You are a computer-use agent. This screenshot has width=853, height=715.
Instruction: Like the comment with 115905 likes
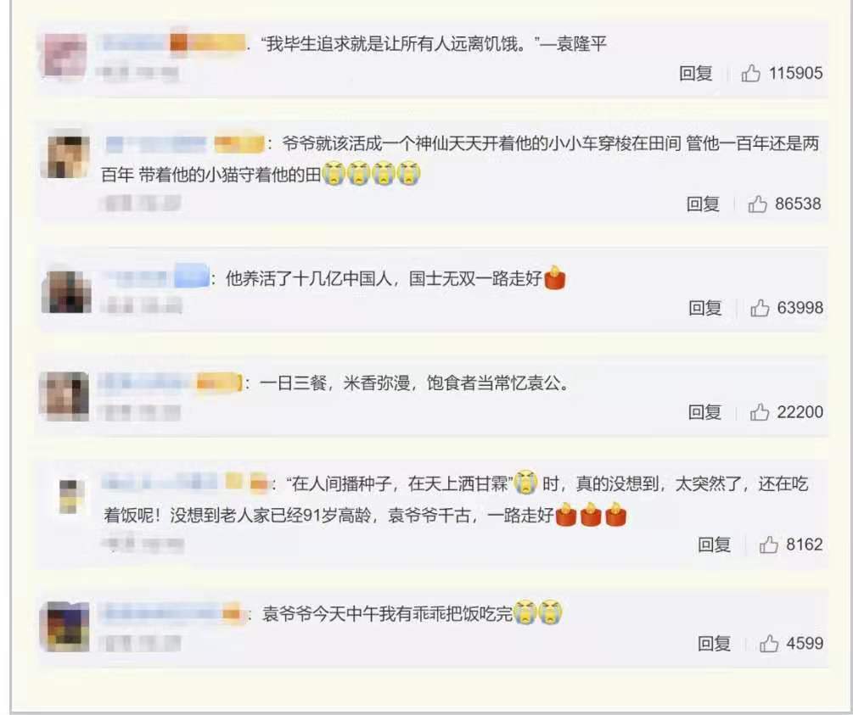751,73
